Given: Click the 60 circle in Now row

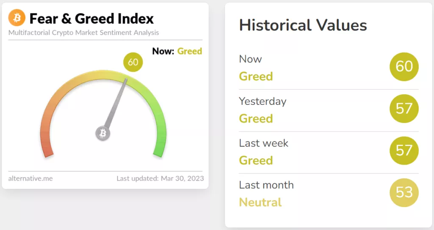Looking at the screenshot, I should coord(404,67).
